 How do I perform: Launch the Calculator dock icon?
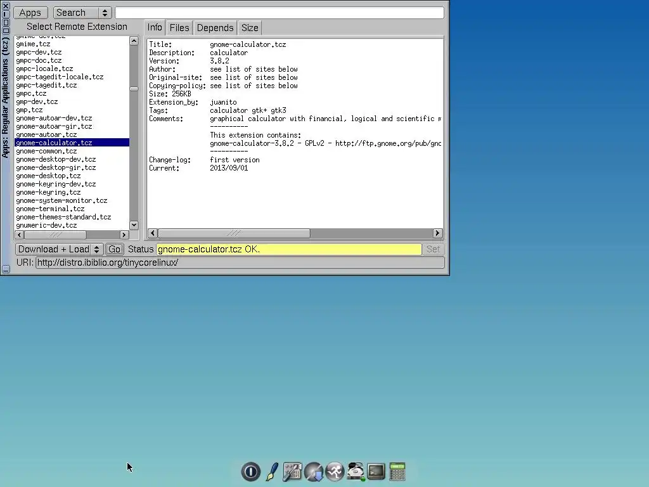click(397, 471)
